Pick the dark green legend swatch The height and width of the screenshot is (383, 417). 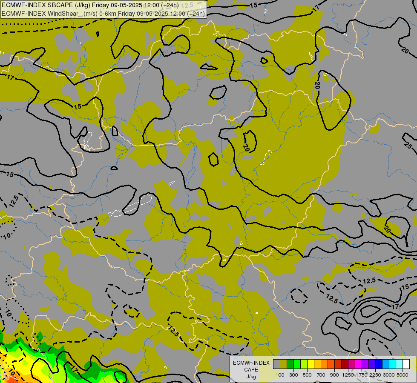click(290, 364)
